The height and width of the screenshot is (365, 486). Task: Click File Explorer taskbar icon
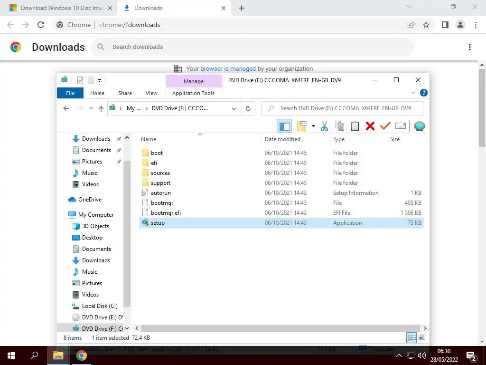(x=58, y=355)
